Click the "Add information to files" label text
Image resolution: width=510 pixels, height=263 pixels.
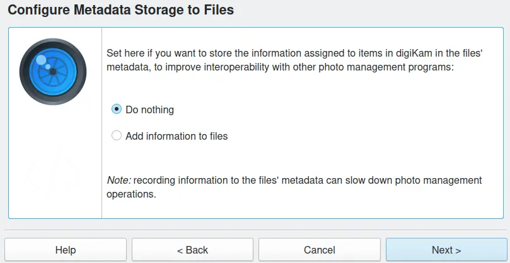(177, 136)
